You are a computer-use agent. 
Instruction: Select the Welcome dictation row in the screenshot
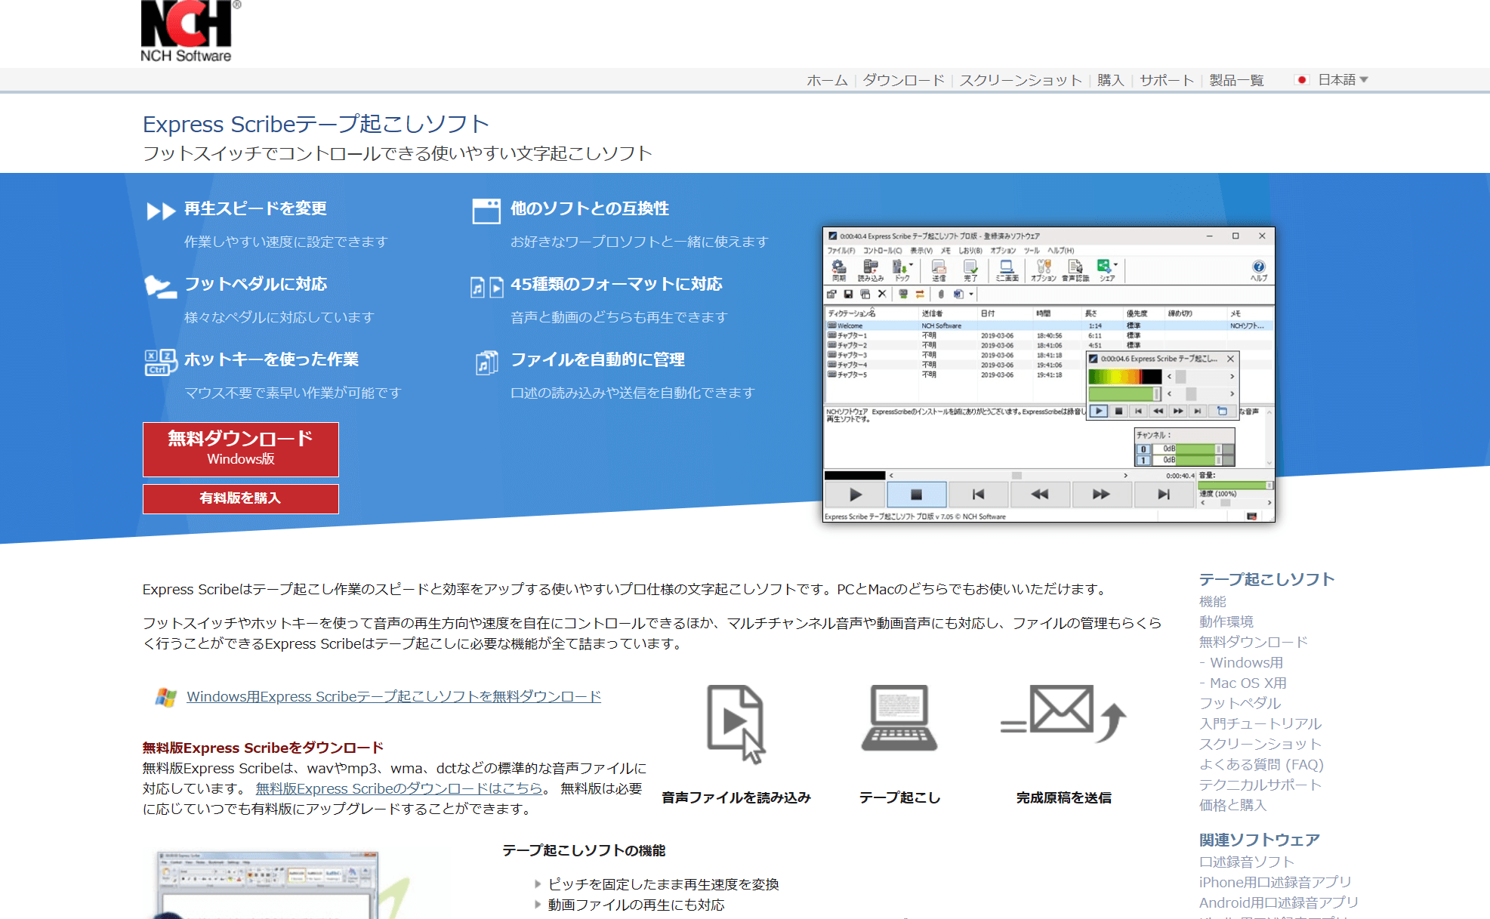(x=1049, y=325)
